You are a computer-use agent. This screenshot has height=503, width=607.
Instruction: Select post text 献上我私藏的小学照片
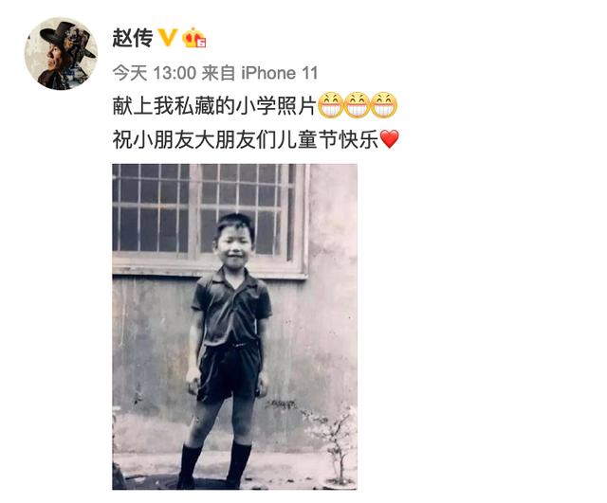(214, 105)
